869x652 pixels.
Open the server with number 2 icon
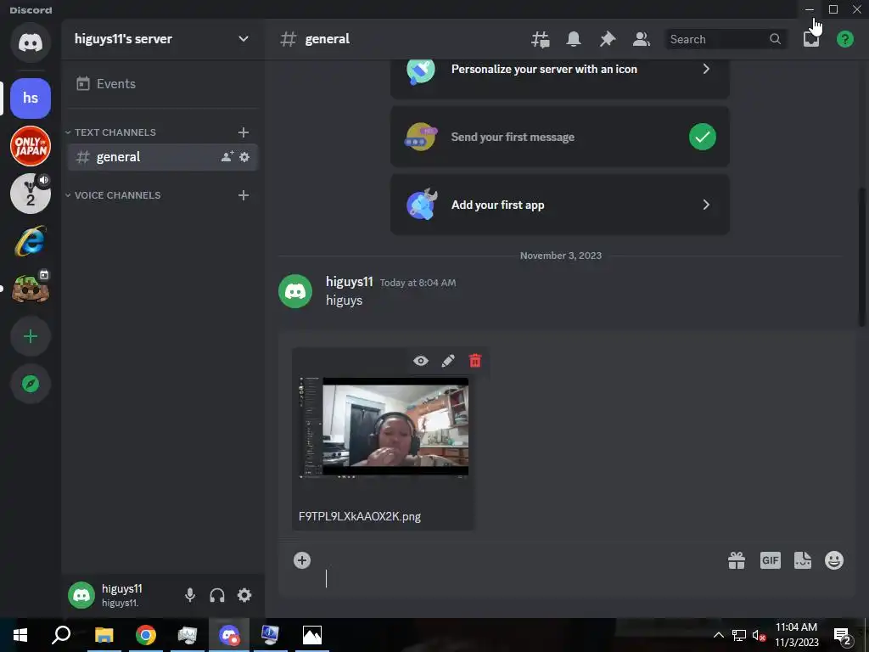tap(31, 194)
